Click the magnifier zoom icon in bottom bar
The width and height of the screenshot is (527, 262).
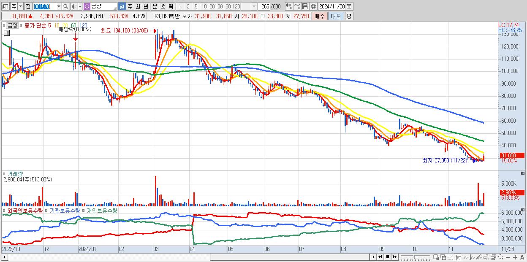(501, 257)
